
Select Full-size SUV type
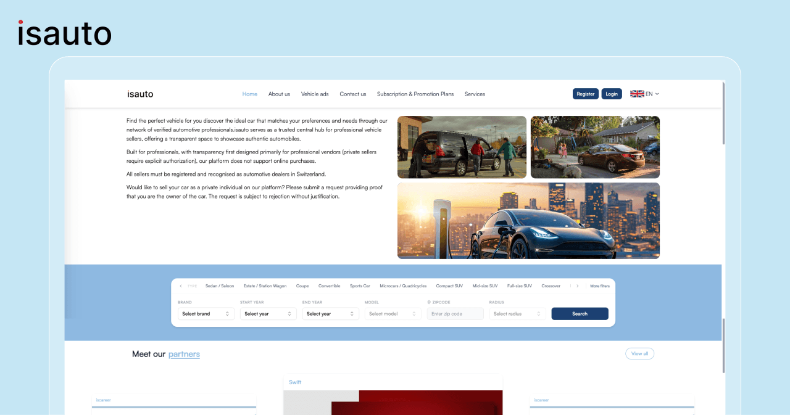coord(520,286)
